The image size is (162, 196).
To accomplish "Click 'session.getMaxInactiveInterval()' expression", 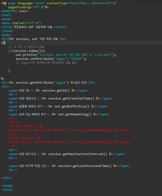I will click(78, 154).
